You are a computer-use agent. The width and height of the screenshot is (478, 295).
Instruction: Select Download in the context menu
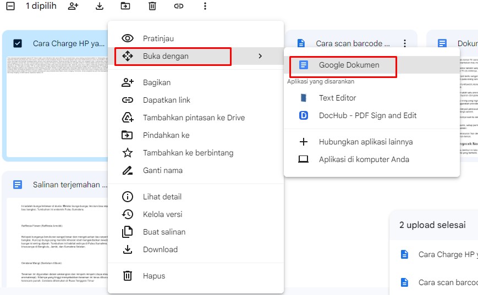[196, 249]
